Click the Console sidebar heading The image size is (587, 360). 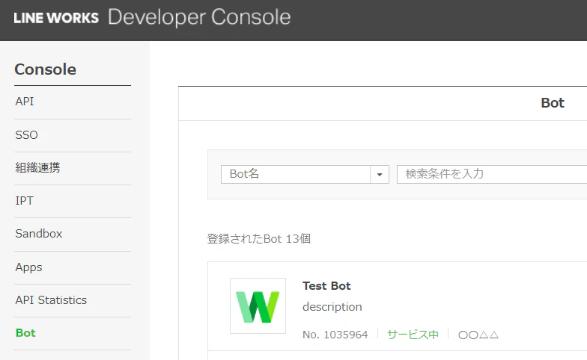pos(45,69)
